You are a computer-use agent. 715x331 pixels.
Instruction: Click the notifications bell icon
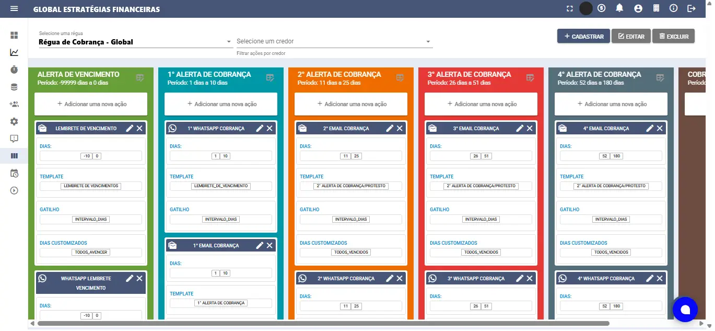(x=619, y=8)
